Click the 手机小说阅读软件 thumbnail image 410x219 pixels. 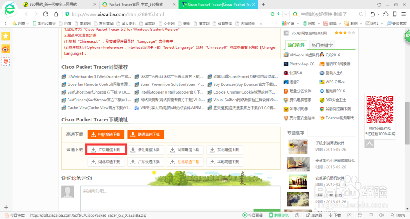click(298, 146)
